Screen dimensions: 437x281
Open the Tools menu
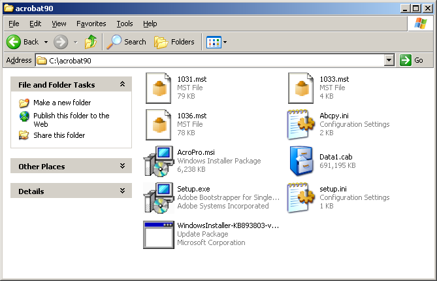click(x=124, y=24)
